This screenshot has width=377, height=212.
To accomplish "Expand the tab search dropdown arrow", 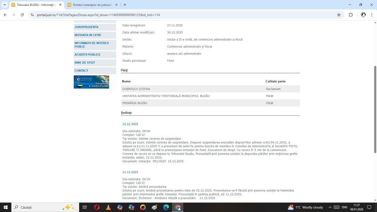I will tap(4, 5).
